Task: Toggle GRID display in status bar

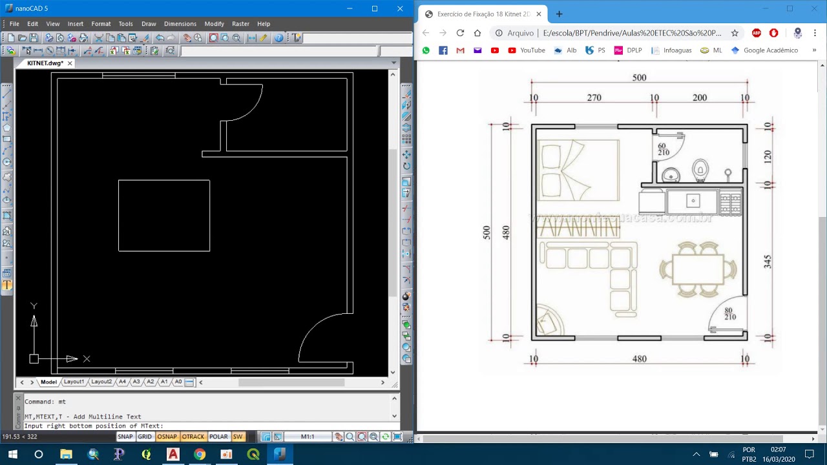Action: pyautogui.click(x=145, y=437)
